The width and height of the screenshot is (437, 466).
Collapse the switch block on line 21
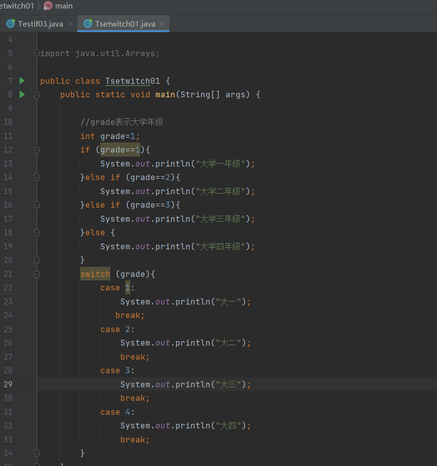pos(37,274)
